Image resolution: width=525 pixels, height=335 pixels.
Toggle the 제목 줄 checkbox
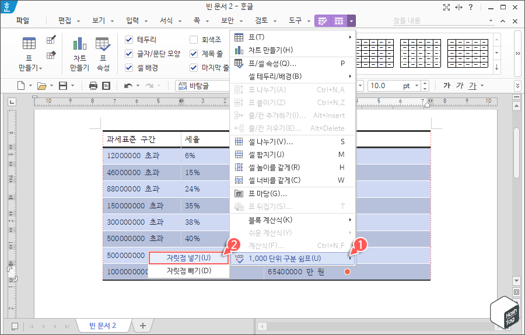pos(194,54)
